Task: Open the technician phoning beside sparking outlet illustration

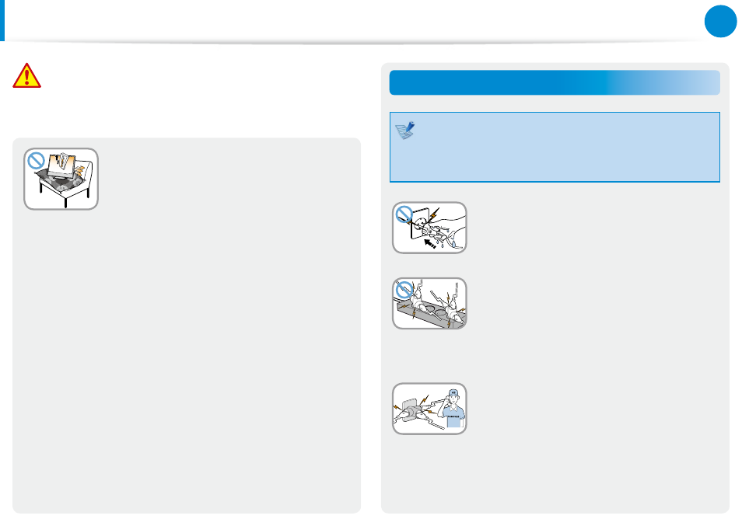Action: point(429,409)
